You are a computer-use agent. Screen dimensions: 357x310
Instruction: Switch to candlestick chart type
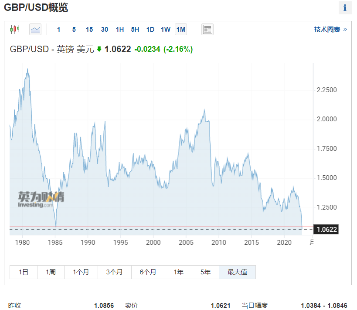[x=15, y=30]
